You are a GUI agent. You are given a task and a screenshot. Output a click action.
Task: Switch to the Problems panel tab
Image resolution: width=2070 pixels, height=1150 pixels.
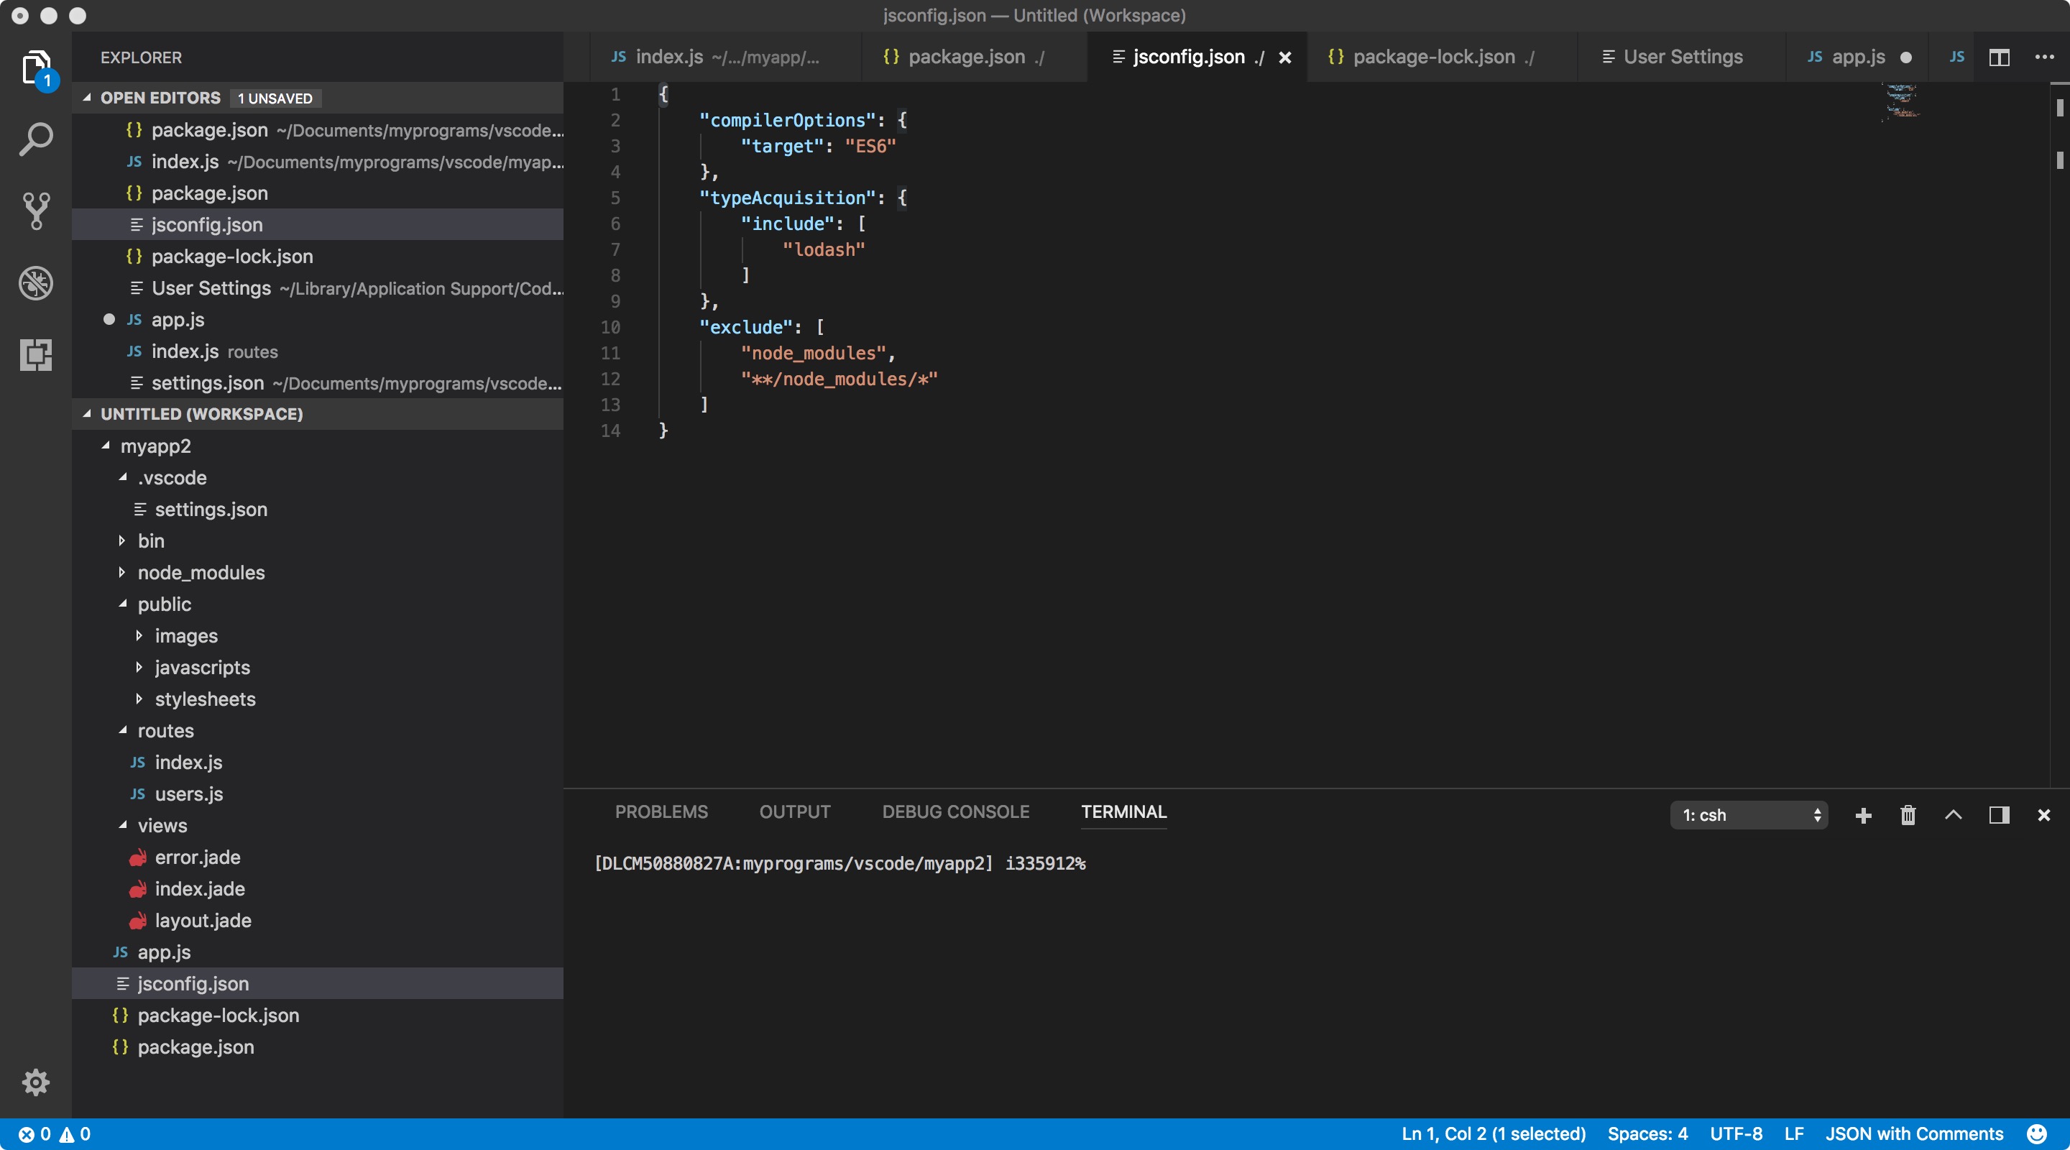click(x=661, y=811)
